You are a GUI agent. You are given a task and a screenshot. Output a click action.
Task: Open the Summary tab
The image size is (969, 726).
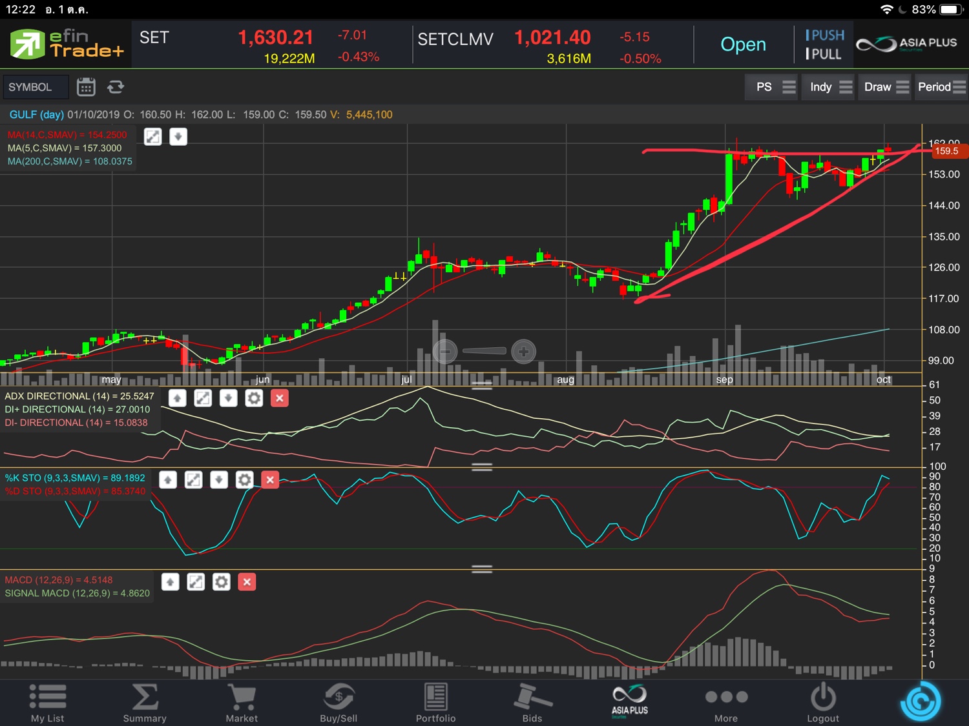[x=145, y=703]
